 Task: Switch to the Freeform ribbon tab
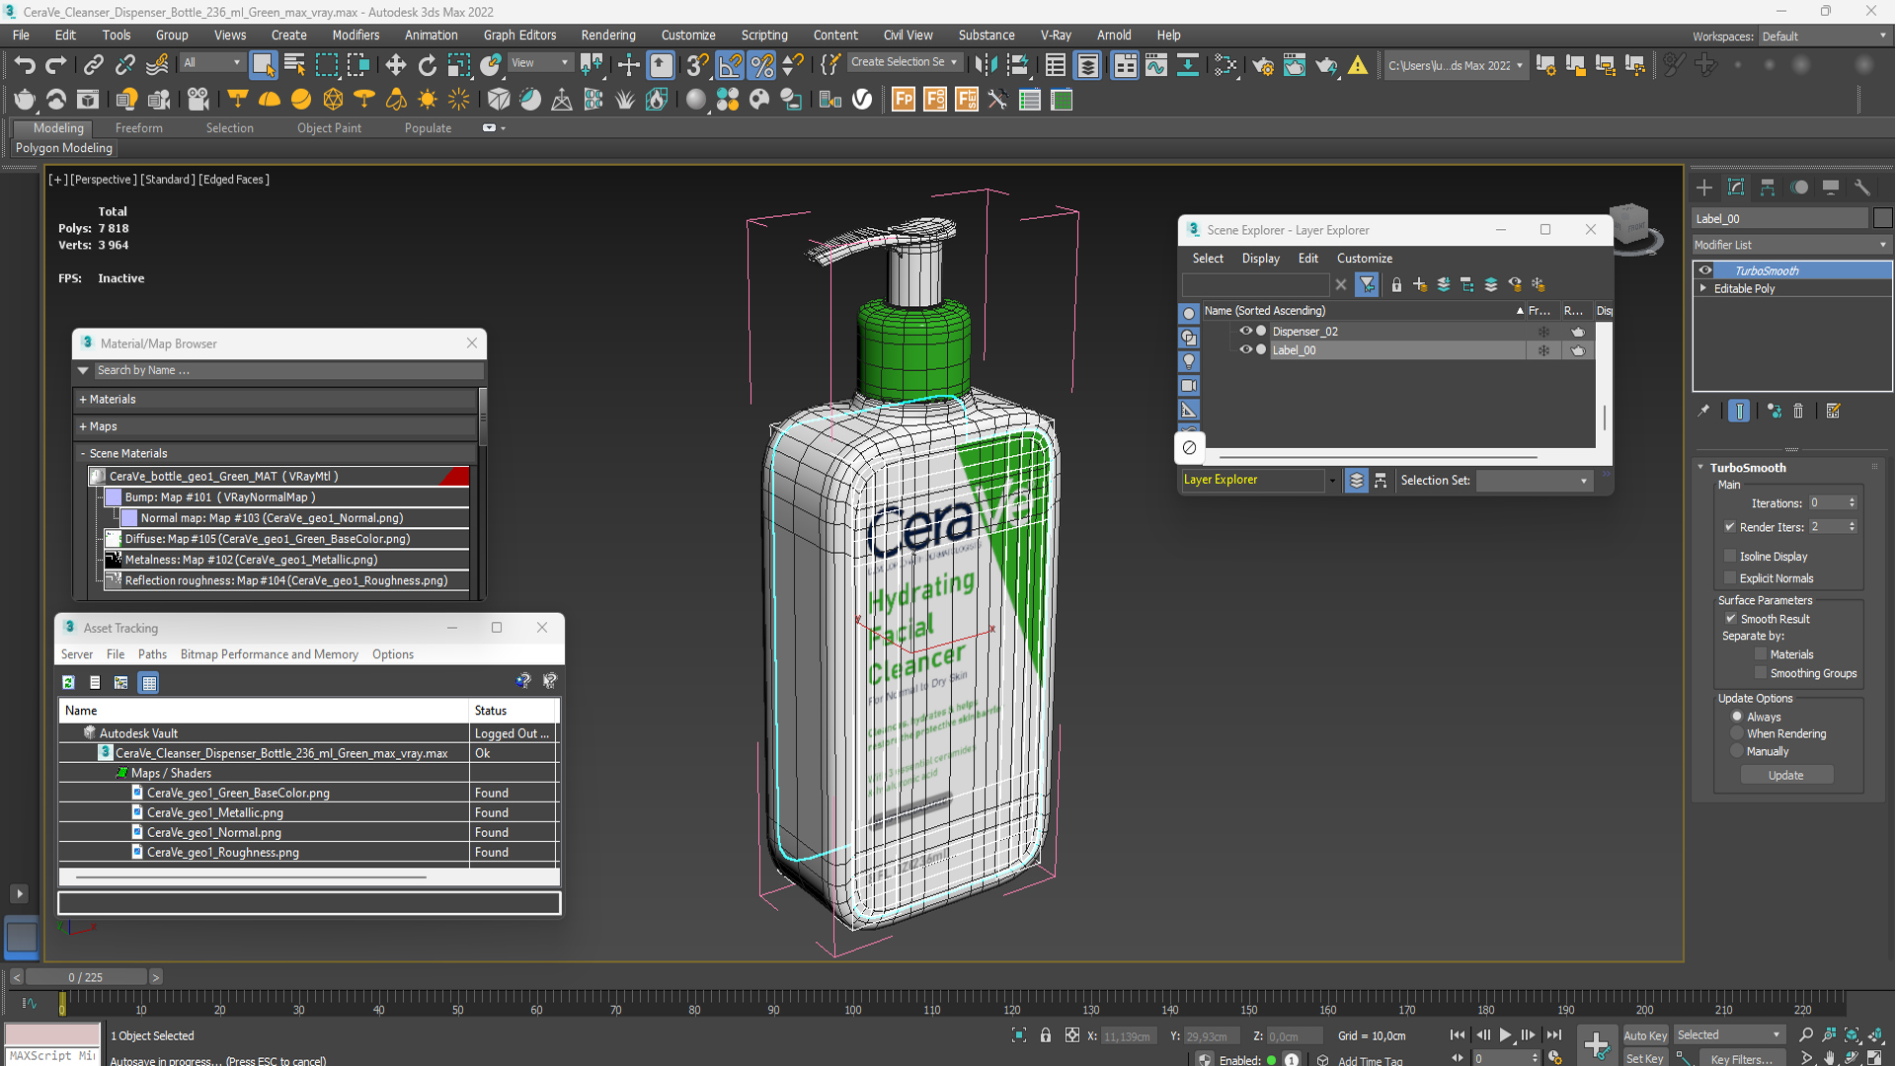coord(138,128)
